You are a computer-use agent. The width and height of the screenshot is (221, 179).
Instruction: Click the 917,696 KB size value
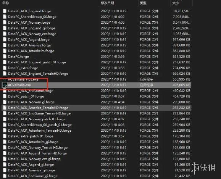(181, 39)
